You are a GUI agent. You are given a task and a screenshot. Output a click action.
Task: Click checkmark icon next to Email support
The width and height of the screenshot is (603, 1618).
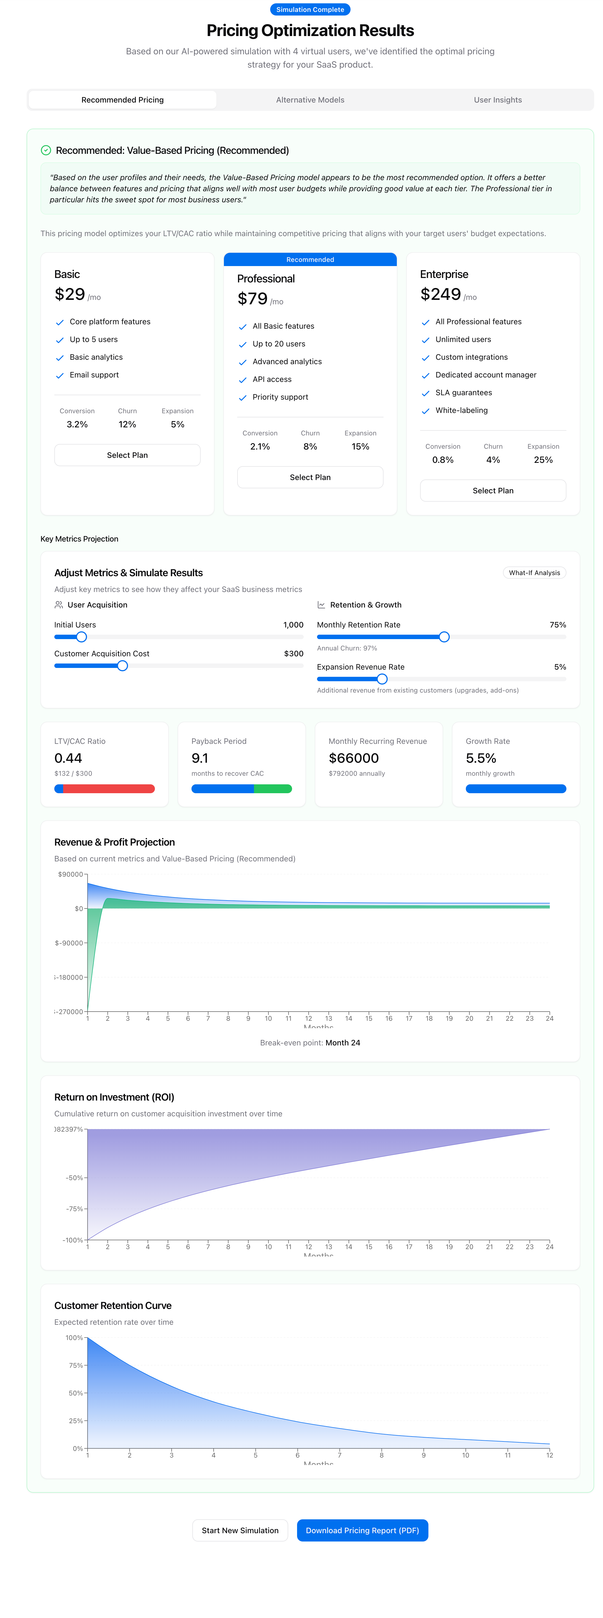tap(60, 376)
